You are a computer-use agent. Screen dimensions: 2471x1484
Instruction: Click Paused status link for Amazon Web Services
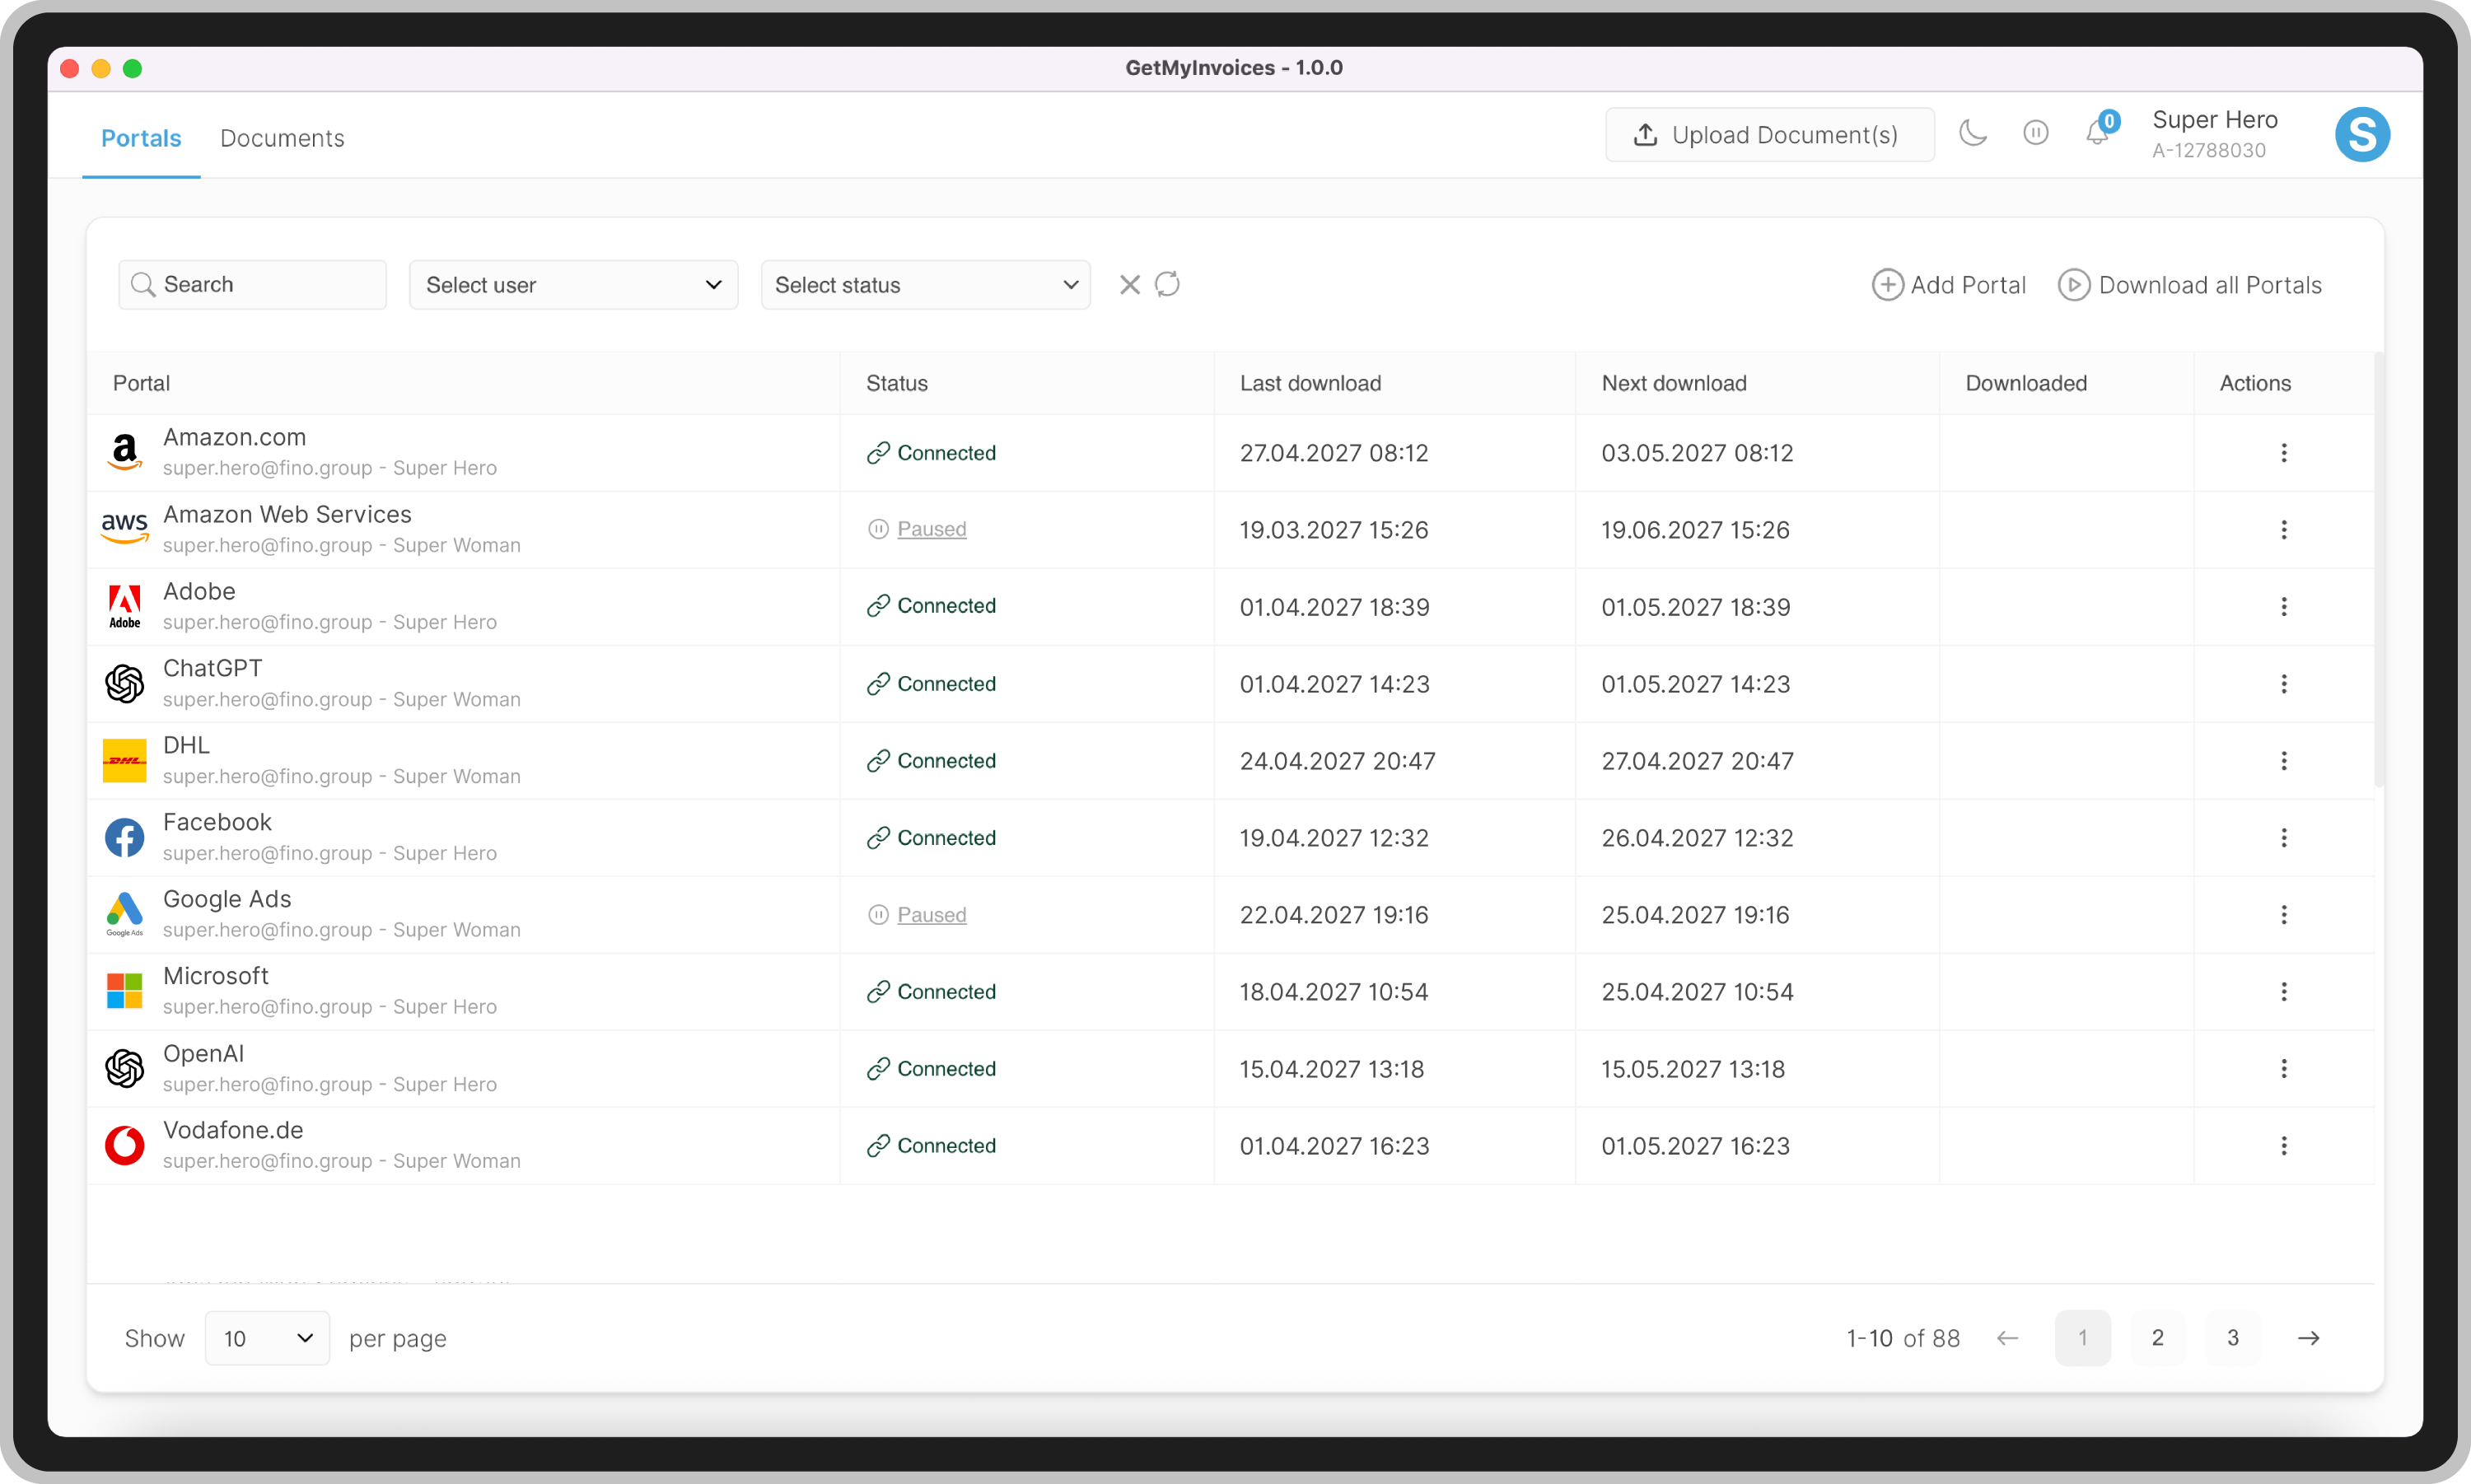[931, 529]
